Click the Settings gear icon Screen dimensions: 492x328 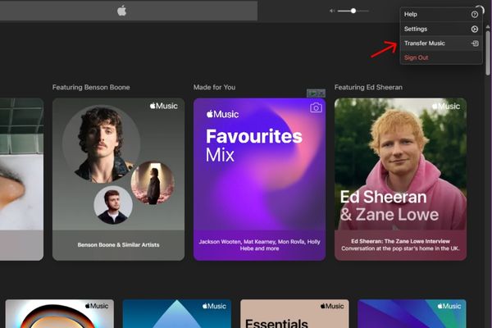(x=475, y=29)
